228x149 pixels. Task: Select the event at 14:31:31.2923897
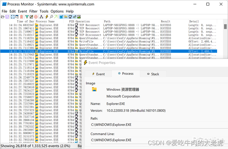(x=41, y=130)
